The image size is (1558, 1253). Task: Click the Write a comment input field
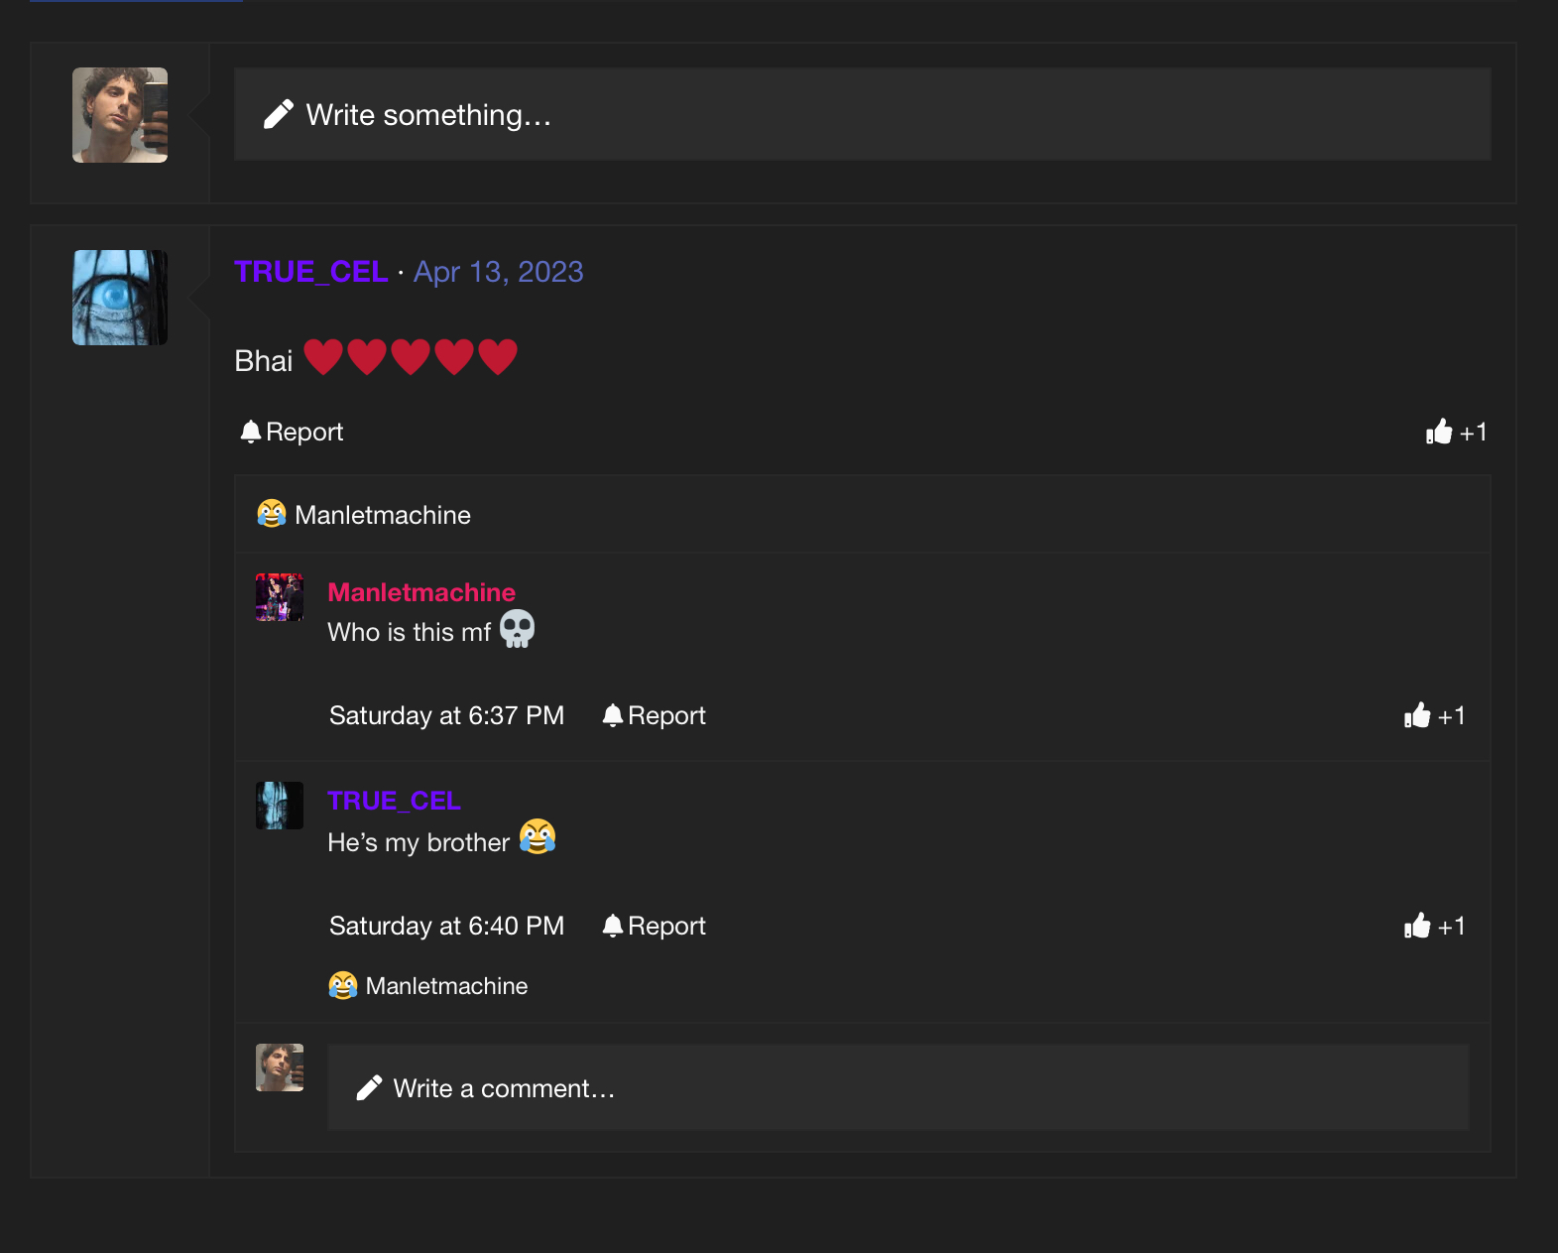point(899,1087)
